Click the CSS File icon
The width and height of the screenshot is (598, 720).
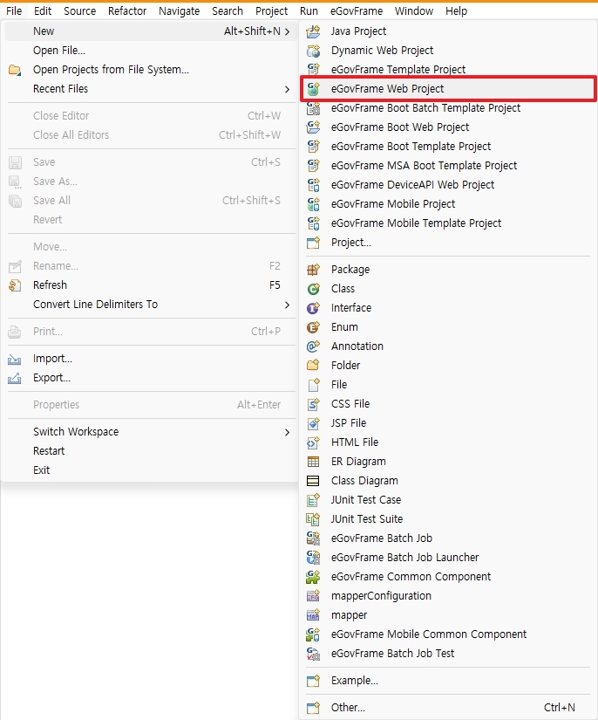(313, 404)
